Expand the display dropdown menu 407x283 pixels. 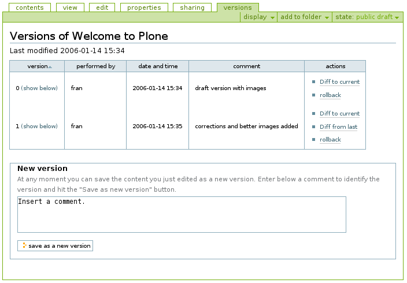click(258, 17)
